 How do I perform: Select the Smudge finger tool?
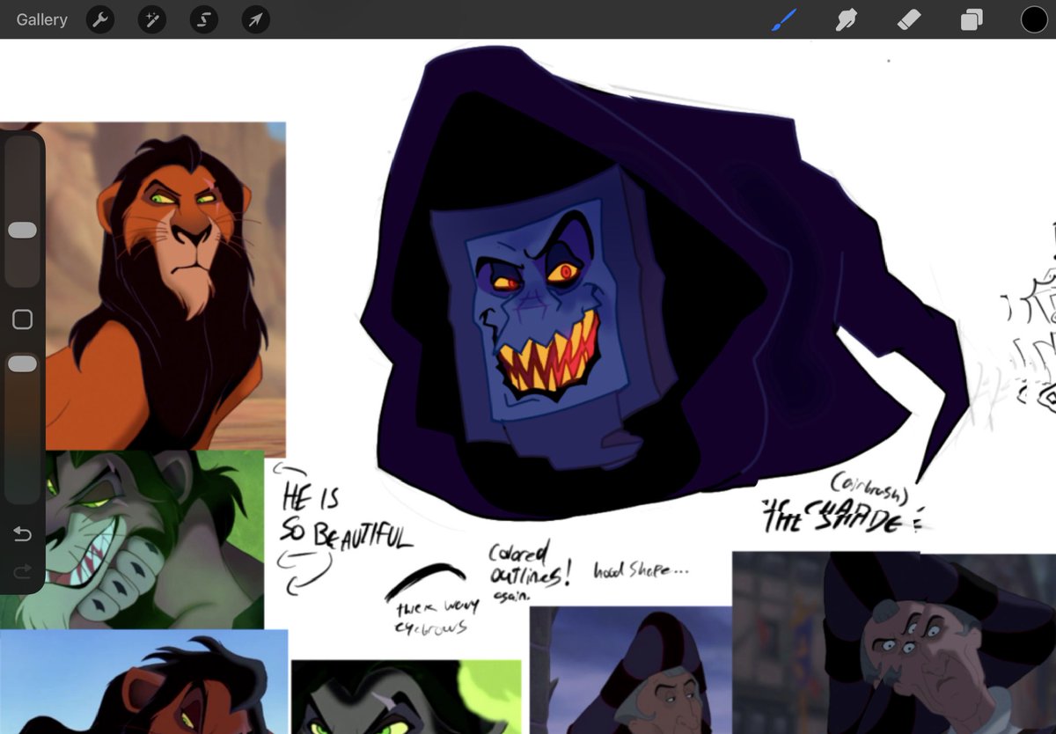[x=847, y=19]
